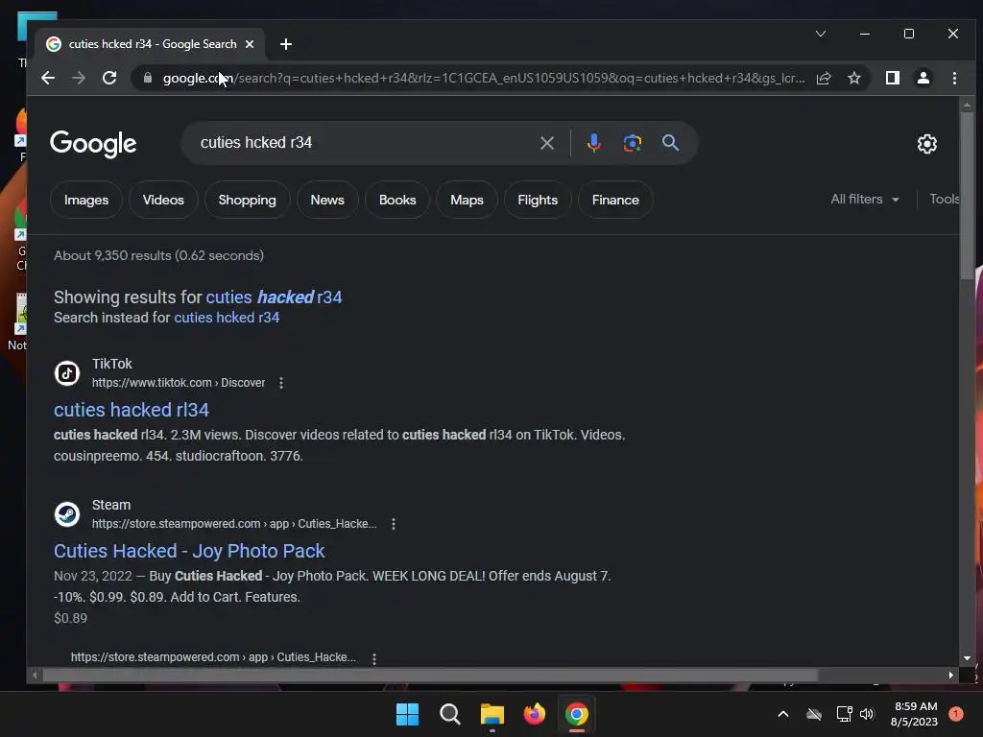View site info via the padlock icon
Viewport: 983px width, 737px height.
click(x=148, y=78)
